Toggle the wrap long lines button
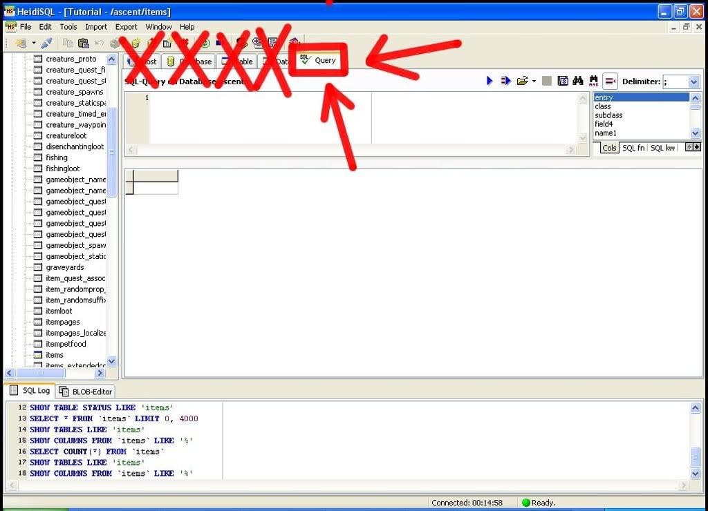708x511 pixels. (610, 81)
